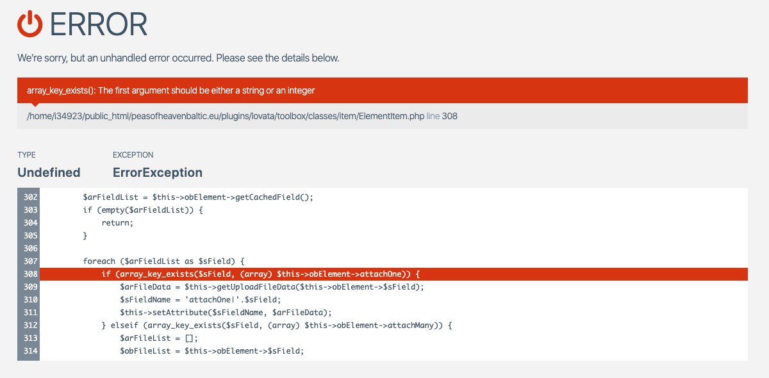Image resolution: width=769 pixels, height=378 pixels.
Task: Click the $sFieldName = 'attachOne|' code line
Action: (x=201, y=300)
